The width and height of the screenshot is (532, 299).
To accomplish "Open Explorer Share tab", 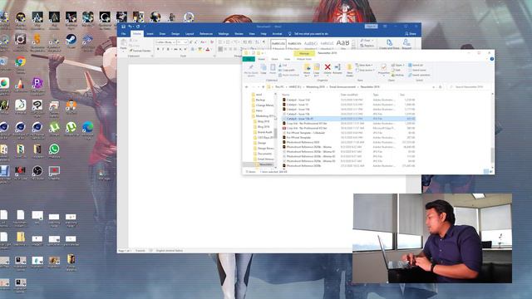I will pyautogui.click(x=274, y=59).
